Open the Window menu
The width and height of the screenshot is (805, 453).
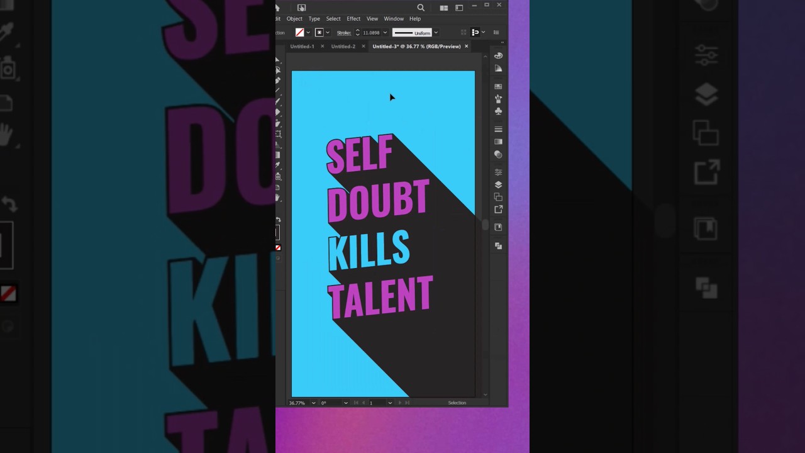tap(394, 19)
